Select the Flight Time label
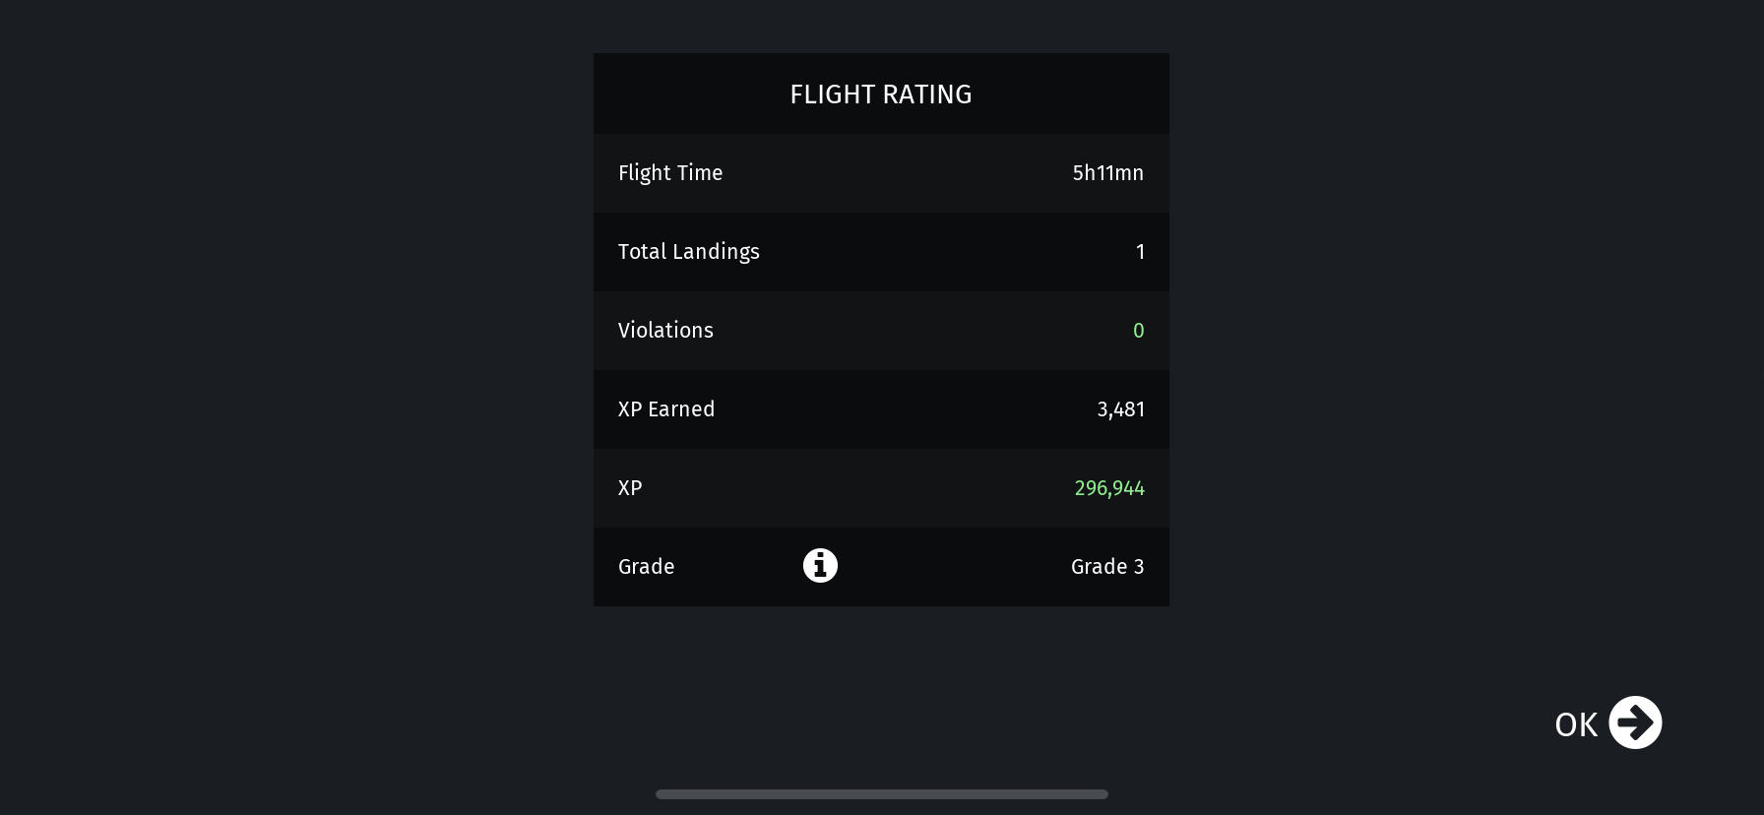 (x=670, y=173)
